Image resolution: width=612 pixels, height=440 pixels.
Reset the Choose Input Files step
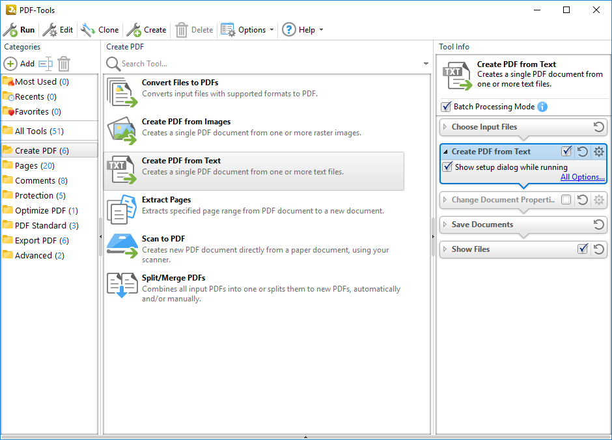599,127
